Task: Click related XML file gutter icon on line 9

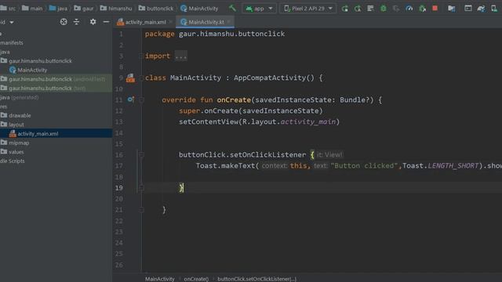Action: 130,78
